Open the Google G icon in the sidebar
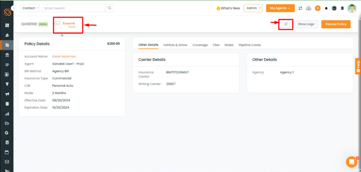The image size is (361, 172). pos(7,133)
